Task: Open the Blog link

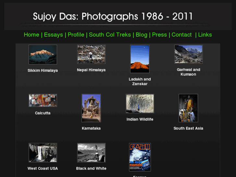Action: point(142,35)
